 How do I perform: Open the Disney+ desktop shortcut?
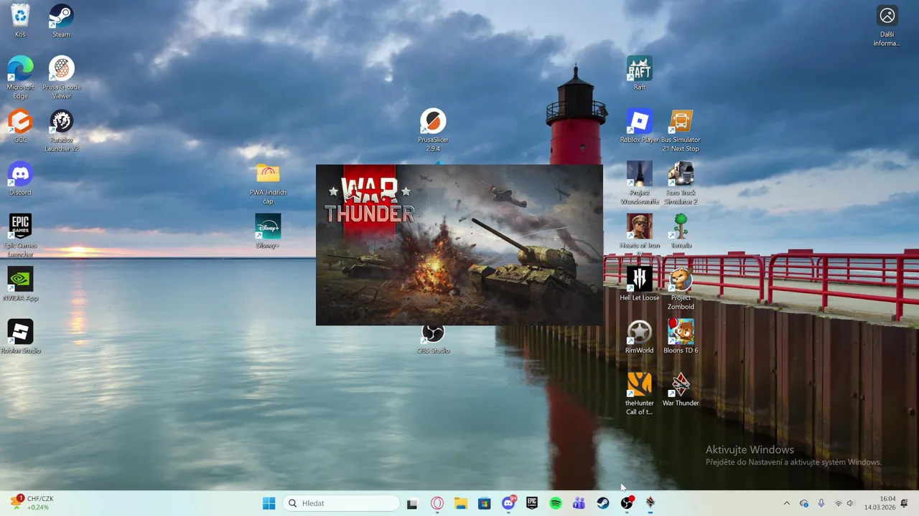pyautogui.click(x=268, y=231)
